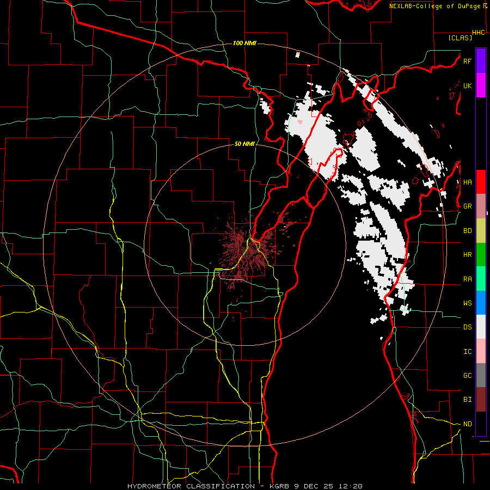Click the GC gray legend swatch
Image resolution: width=490 pixels, height=490 pixels.
click(x=481, y=375)
